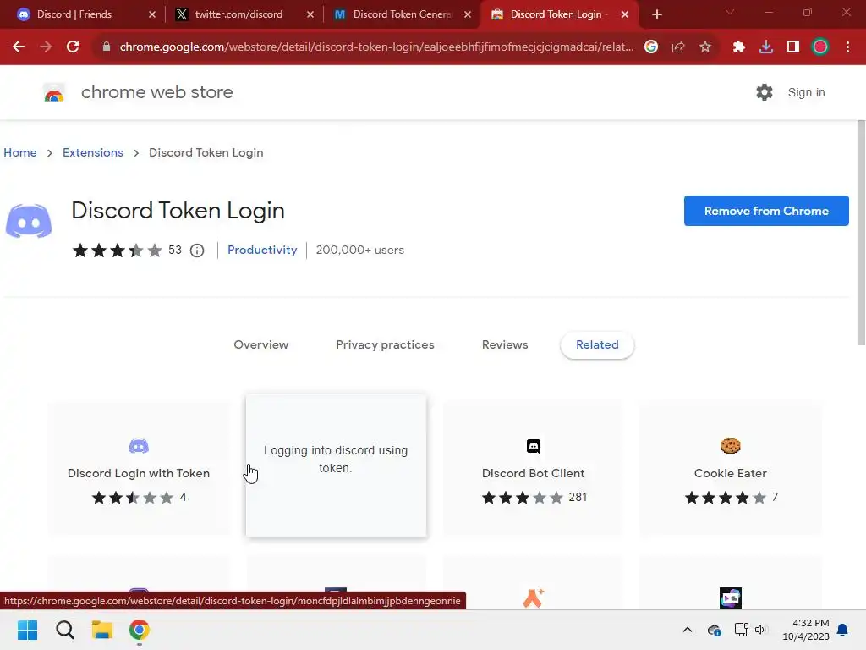Click the Discord Bot Client icon
The image size is (866, 650).
[534, 446]
